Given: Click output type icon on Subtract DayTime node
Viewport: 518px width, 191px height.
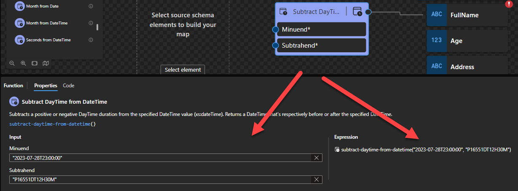Looking at the screenshot, I should [357, 12].
